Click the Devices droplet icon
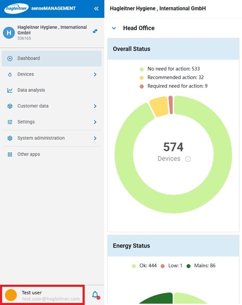The width and height of the screenshot is (242, 305). tap(10, 74)
